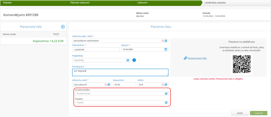Click the Saglabāt button

259,113
